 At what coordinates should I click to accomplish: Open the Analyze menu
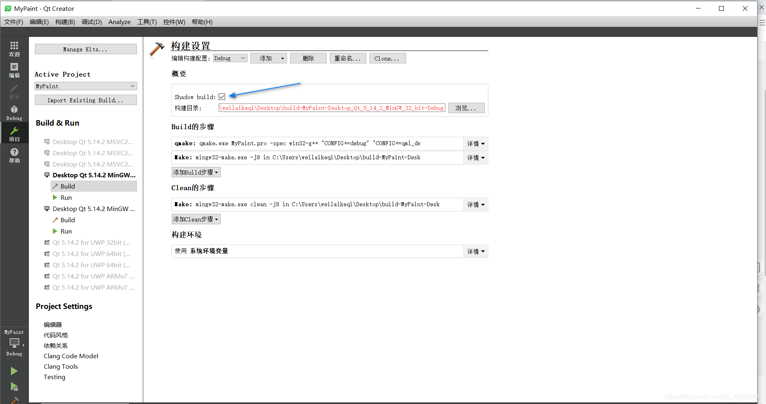(x=120, y=22)
